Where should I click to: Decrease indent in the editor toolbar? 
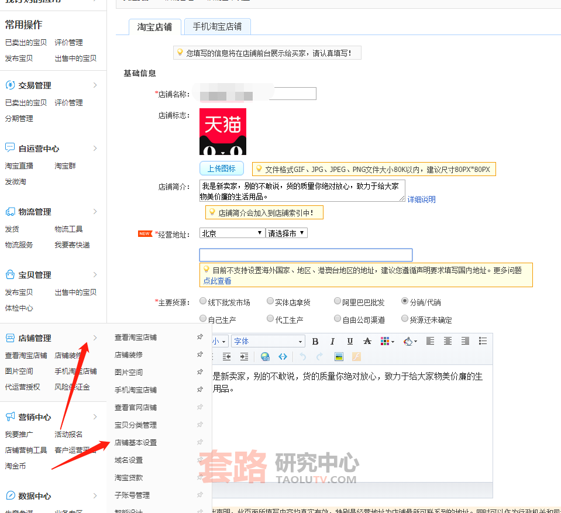click(226, 357)
